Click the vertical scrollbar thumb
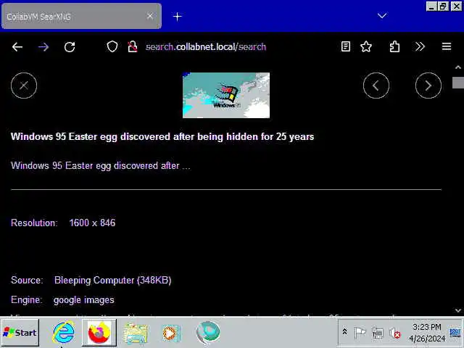464x348 pixels. pos(457,82)
